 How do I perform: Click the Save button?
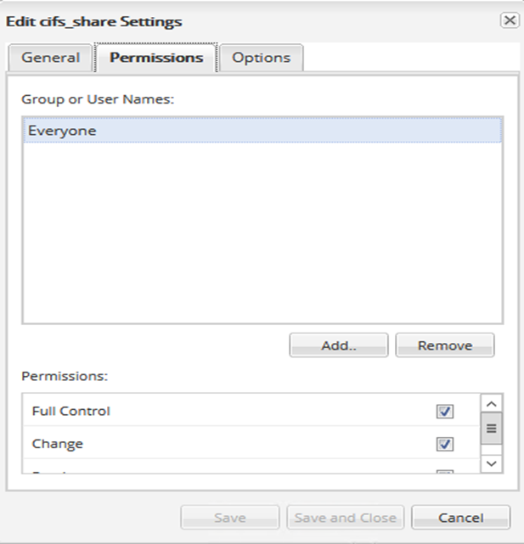pos(229,518)
